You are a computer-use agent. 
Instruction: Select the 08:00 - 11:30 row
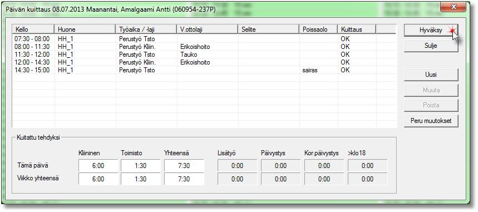tap(204, 47)
